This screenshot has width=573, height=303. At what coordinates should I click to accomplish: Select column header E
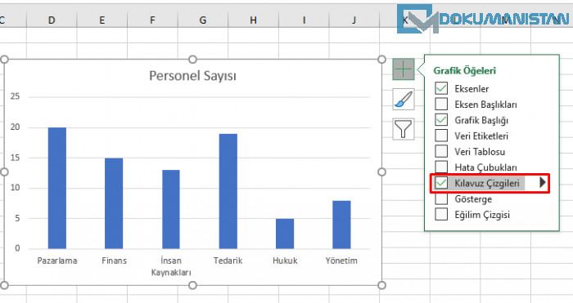point(102,20)
